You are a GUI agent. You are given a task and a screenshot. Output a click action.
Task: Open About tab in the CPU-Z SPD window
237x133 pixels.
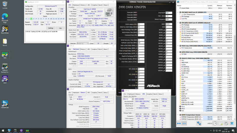[x=161, y=94]
